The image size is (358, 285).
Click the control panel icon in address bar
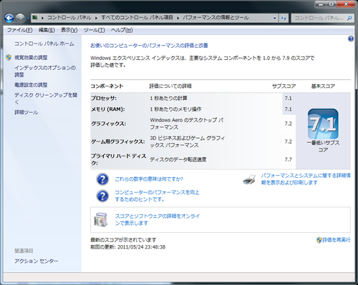(x=35, y=17)
